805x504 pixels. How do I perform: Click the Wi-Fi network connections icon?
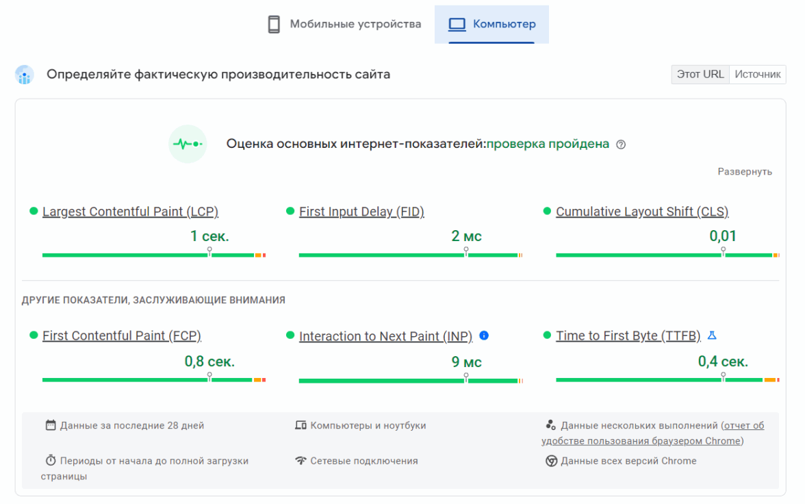301,461
